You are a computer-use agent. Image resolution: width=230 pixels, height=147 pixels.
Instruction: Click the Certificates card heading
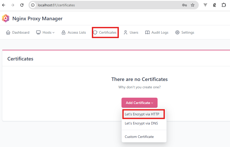click(x=20, y=59)
